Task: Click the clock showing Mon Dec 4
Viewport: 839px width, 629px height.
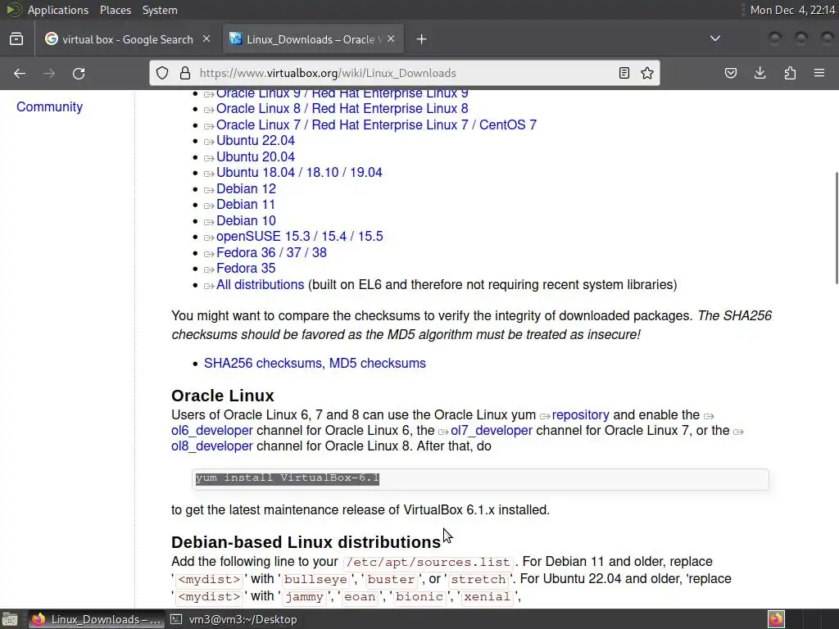Action: coord(792,10)
